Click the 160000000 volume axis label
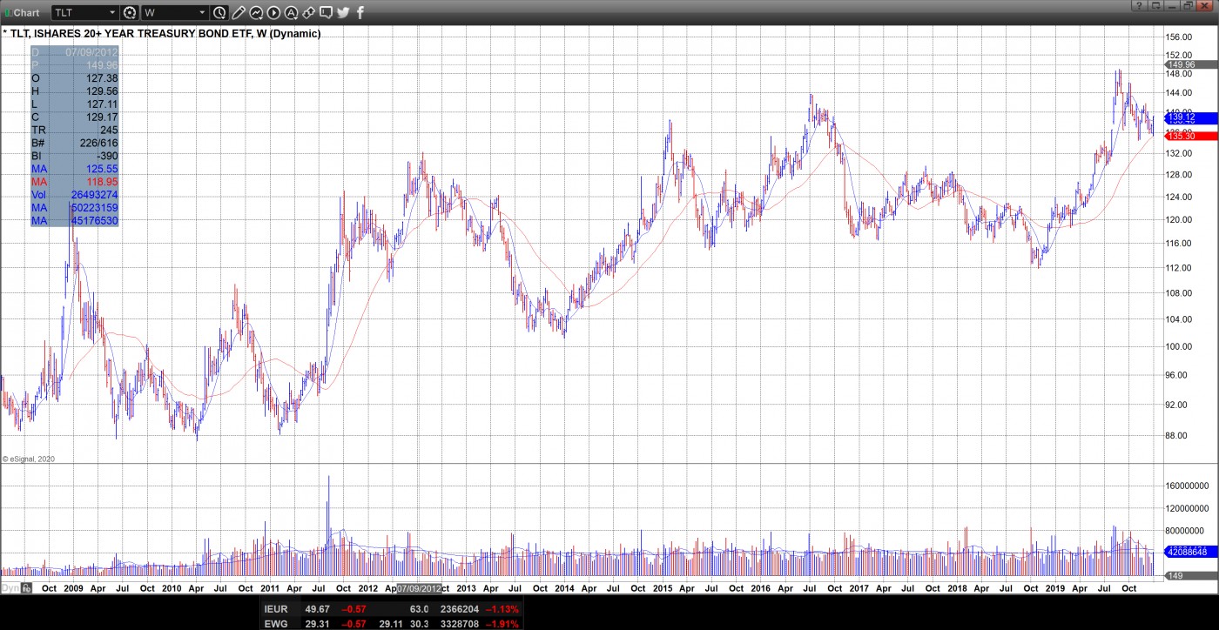1219x630 pixels. [x=1188, y=486]
